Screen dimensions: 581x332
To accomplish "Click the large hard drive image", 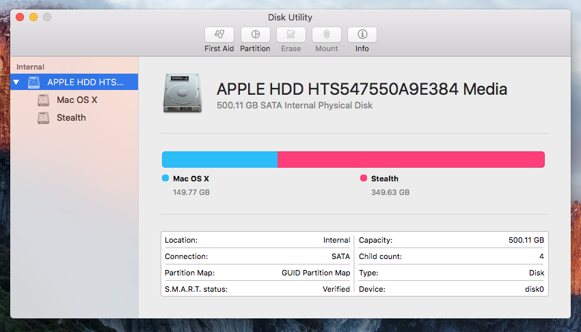I will [183, 93].
